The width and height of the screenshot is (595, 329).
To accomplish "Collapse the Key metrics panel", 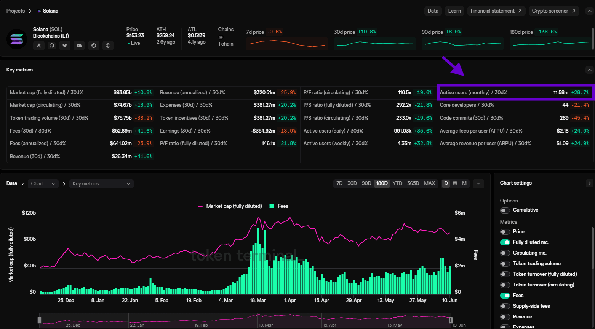I will [589, 70].
